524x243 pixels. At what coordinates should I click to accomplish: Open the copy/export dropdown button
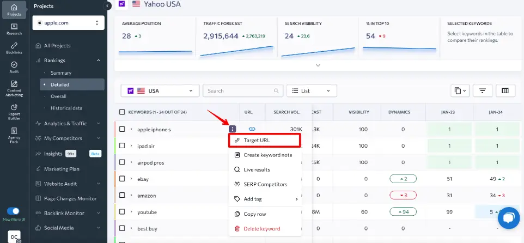tap(460, 90)
